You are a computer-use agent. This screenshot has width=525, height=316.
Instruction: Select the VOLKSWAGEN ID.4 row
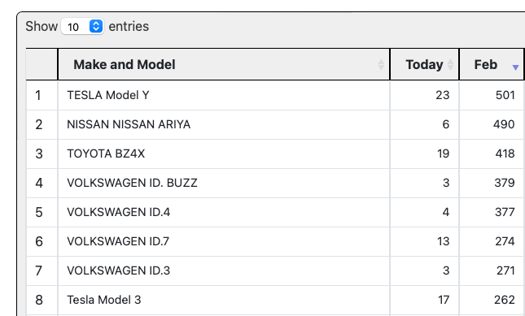(275, 212)
